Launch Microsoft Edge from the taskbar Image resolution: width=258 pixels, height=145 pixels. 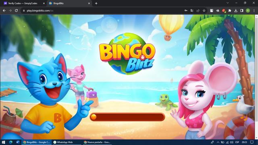pos(11,142)
